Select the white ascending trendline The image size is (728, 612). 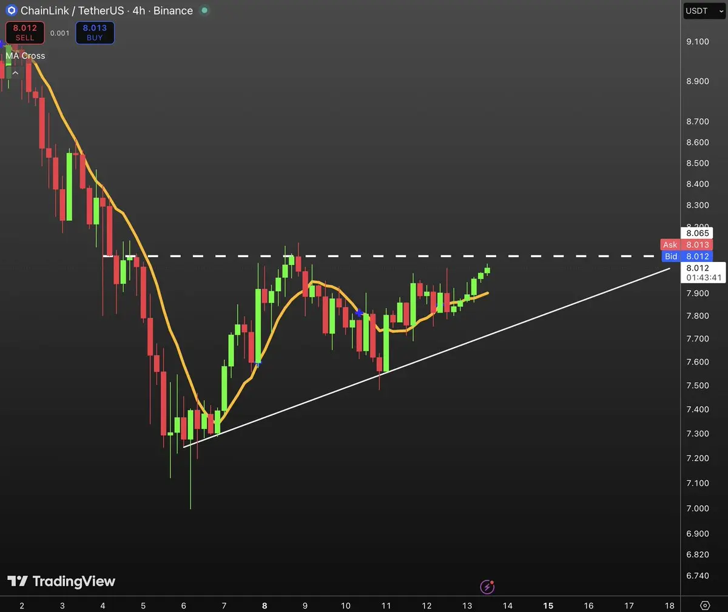(x=426, y=357)
